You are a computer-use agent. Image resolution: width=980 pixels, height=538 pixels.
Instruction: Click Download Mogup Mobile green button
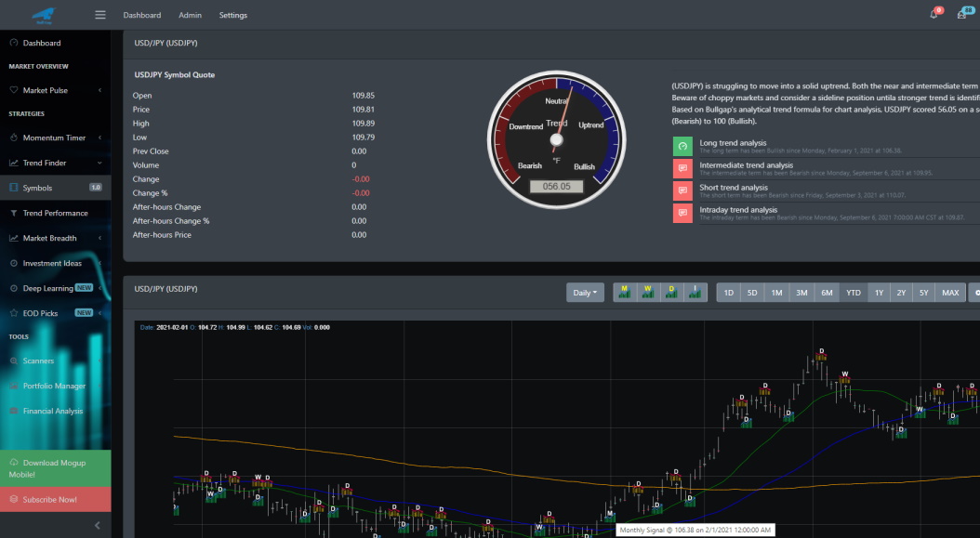tap(56, 468)
